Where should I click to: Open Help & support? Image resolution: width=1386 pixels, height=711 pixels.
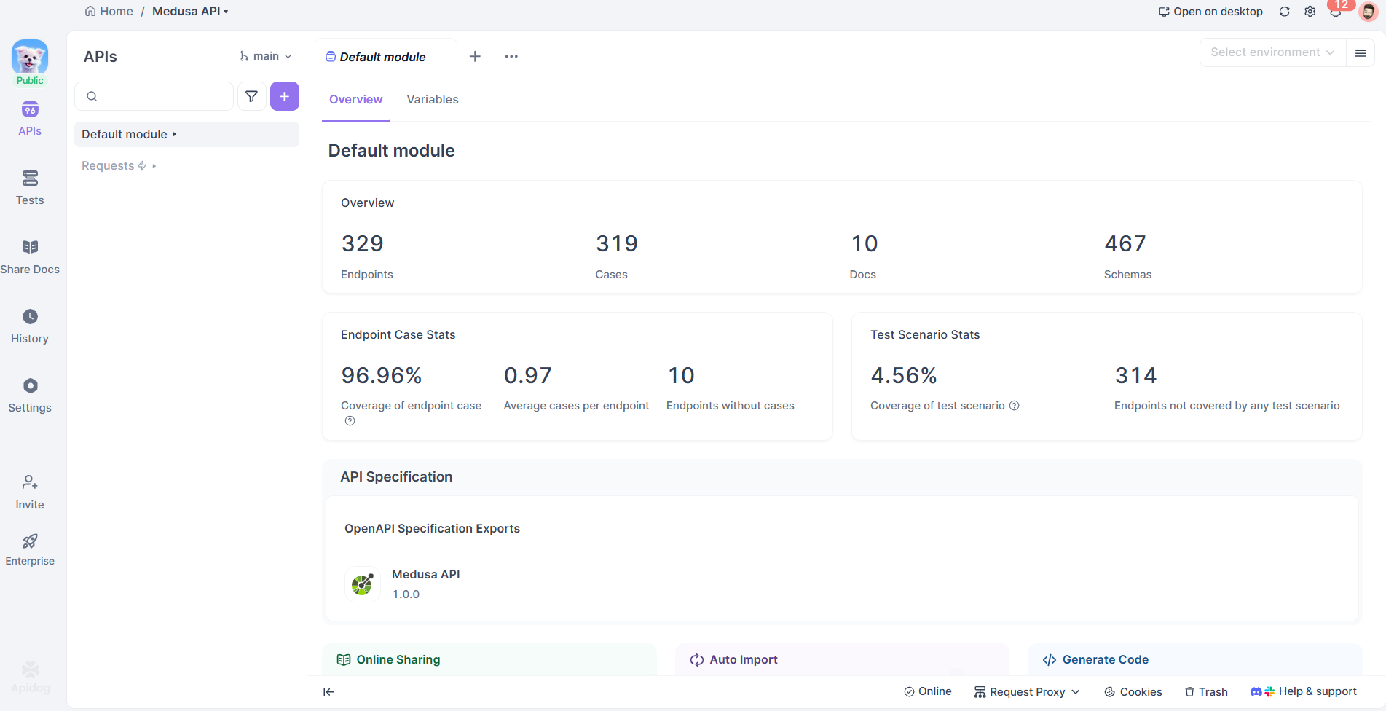(x=1304, y=692)
